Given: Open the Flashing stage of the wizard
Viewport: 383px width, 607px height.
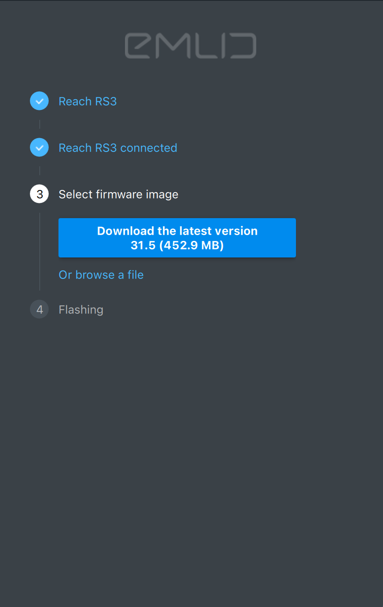Looking at the screenshot, I should (x=81, y=309).
